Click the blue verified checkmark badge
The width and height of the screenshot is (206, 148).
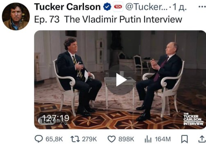[107, 7]
